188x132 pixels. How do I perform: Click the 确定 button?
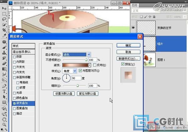tap(128, 45)
